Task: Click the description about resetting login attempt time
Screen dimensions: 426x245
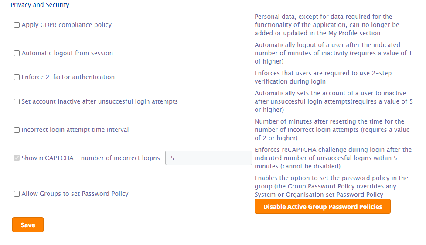Action: point(332,130)
